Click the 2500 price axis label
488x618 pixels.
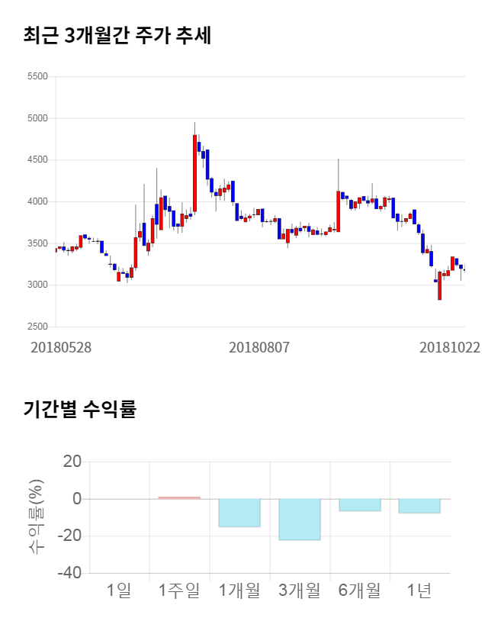[37, 327]
